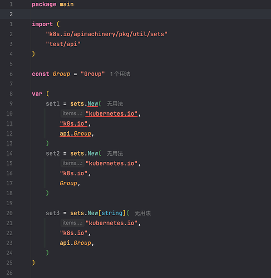Click the items... parameter hint under set3
Screen dimensions: 271x278
click(72, 223)
